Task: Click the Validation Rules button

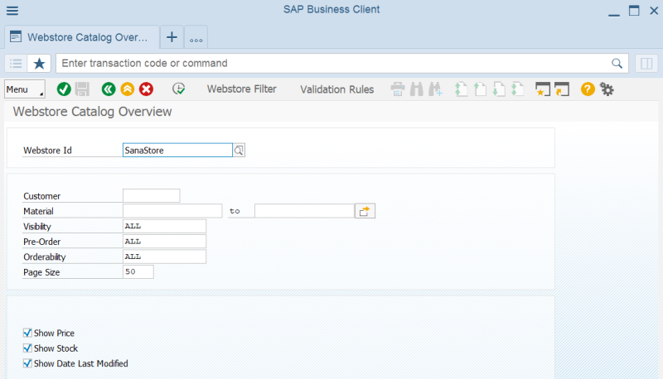Action: [337, 89]
